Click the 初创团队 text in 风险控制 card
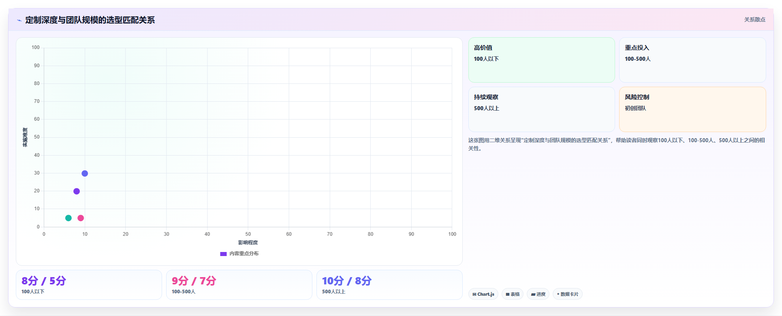 pos(635,108)
